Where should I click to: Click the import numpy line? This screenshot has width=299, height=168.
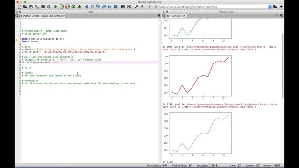point(30,42)
